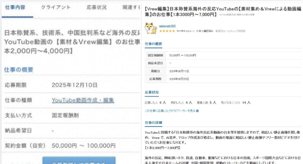Click the 固定報酬制 payment method value

pyautogui.click(x=65, y=115)
